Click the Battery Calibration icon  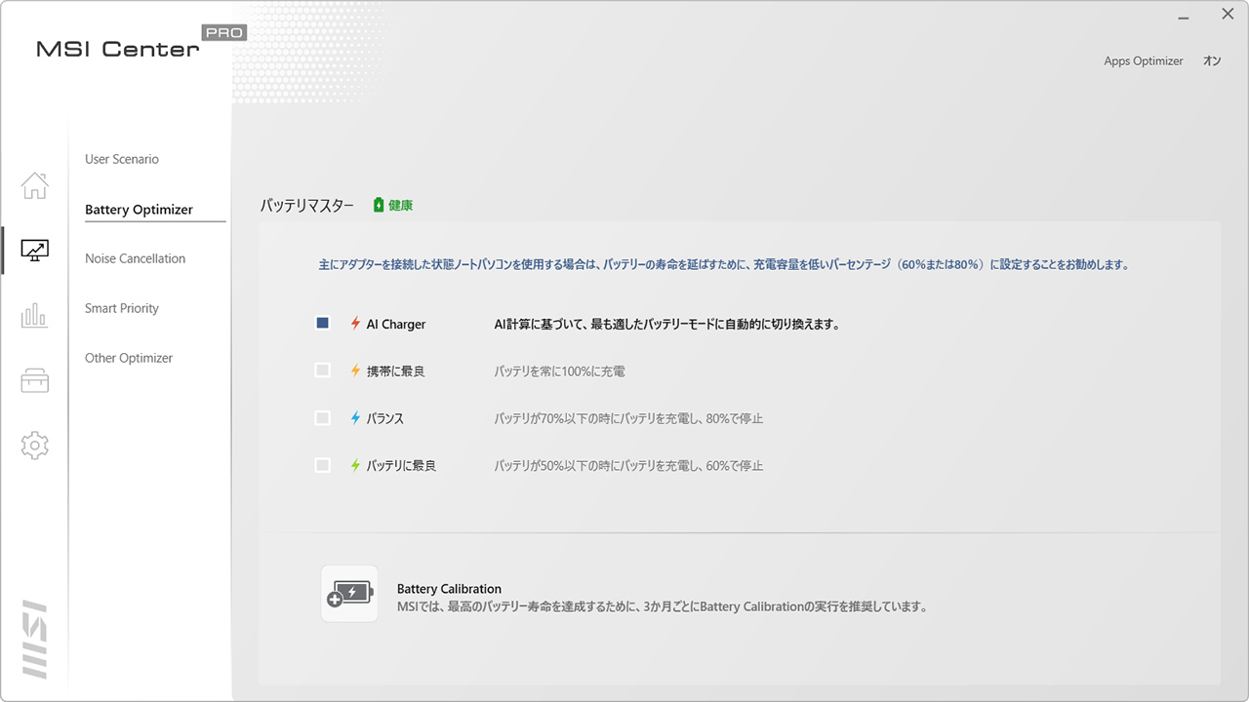point(349,594)
